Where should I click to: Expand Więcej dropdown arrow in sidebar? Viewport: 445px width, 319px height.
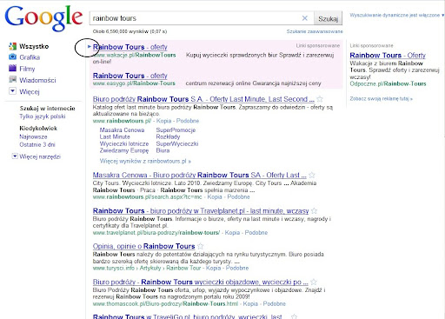point(12,91)
